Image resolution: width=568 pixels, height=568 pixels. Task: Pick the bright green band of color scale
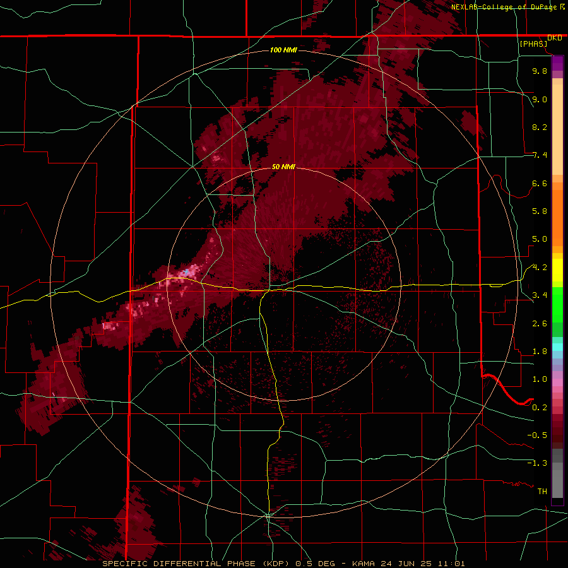[x=557, y=304]
